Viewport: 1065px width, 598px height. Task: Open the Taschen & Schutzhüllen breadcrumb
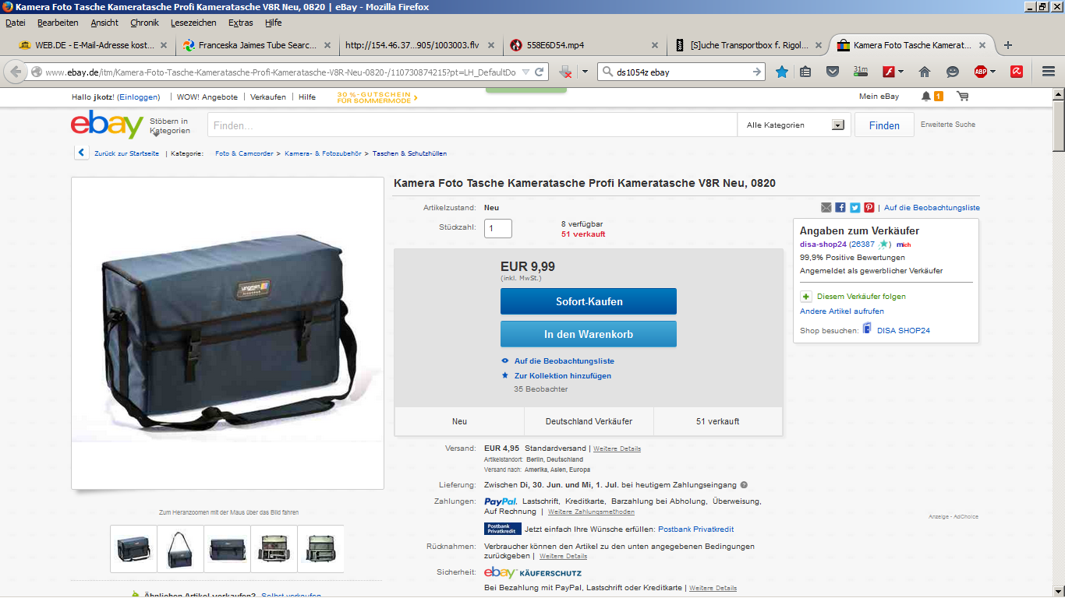409,153
